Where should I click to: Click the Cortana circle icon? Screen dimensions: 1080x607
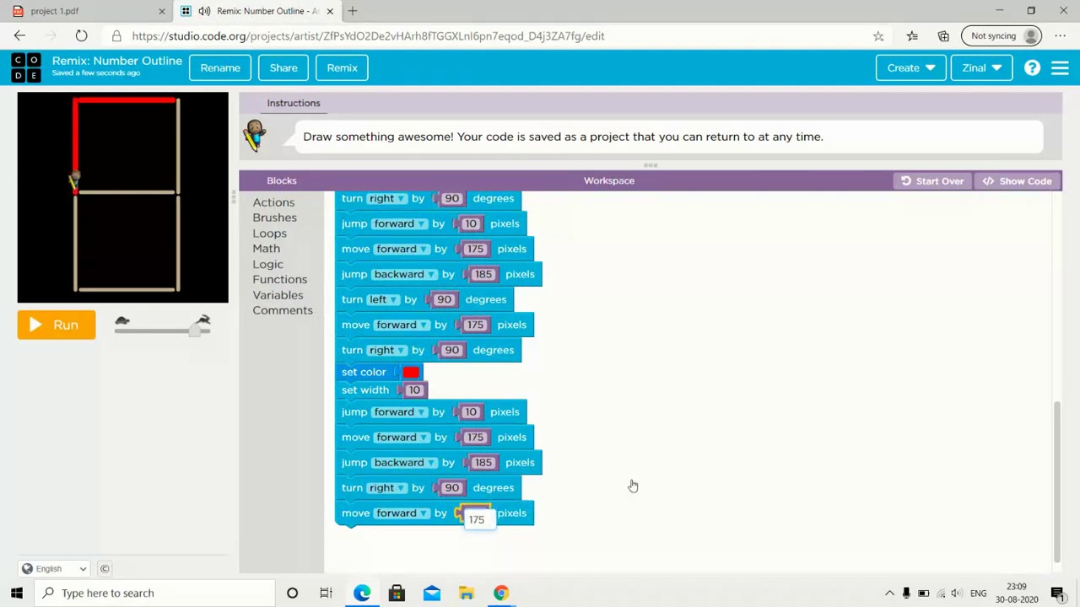[x=292, y=593]
